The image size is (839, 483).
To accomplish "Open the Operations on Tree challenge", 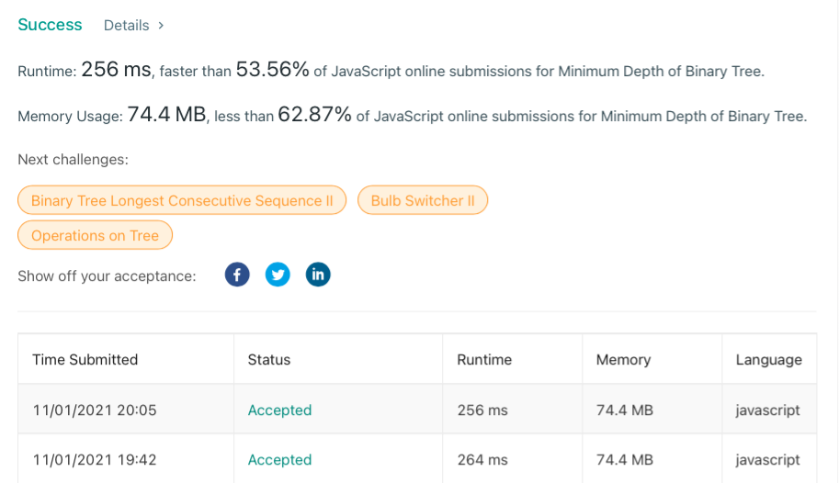I will tap(96, 235).
